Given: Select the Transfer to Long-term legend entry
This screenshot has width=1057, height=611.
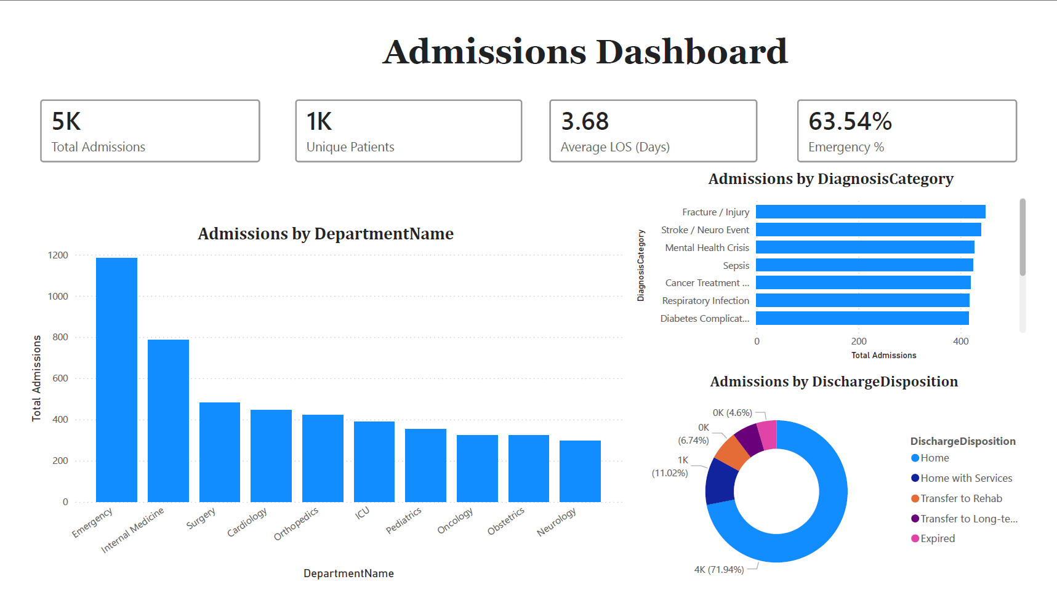Looking at the screenshot, I should (x=965, y=519).
